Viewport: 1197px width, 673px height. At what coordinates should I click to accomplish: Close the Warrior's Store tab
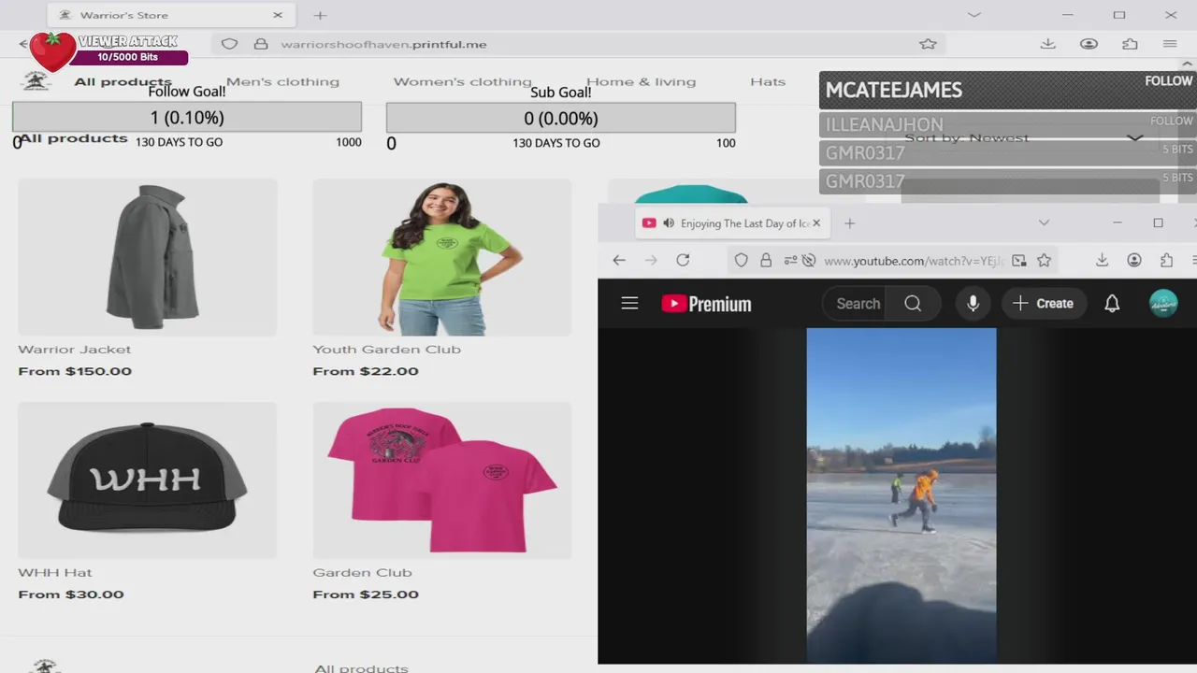278,15
